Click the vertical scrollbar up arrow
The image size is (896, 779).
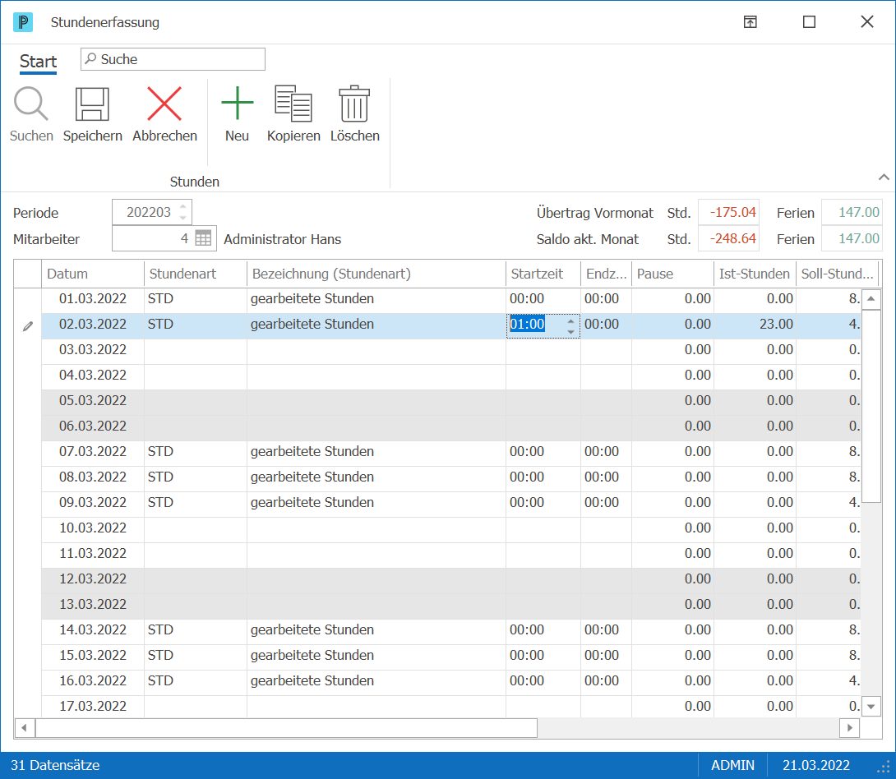[x=871, y=298]
